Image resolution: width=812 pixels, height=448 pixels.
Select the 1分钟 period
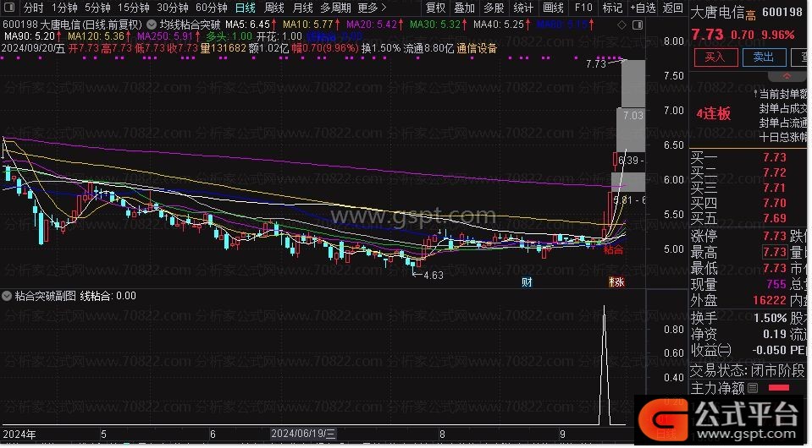[64, 8]
